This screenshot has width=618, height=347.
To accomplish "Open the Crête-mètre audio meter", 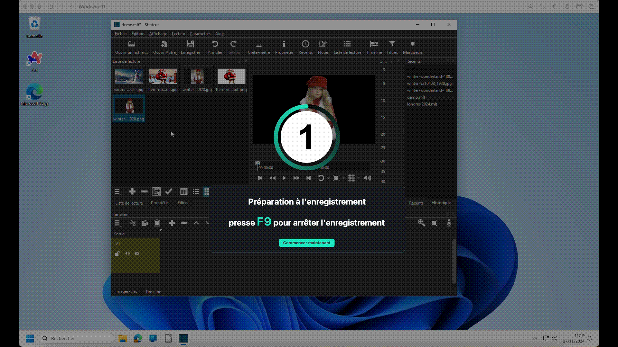I will click(259, 44).
